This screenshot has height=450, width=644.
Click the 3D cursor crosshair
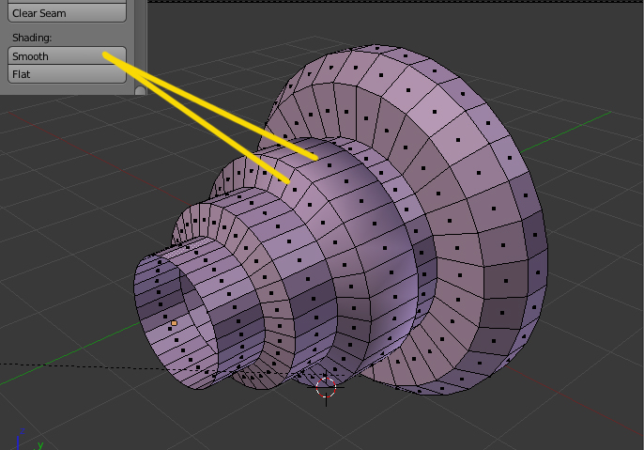326,388
